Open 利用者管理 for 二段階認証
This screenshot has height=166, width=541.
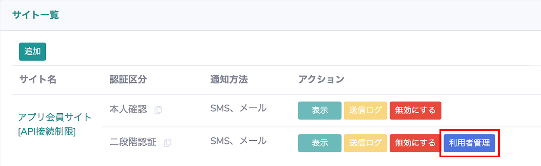[469, 143]
